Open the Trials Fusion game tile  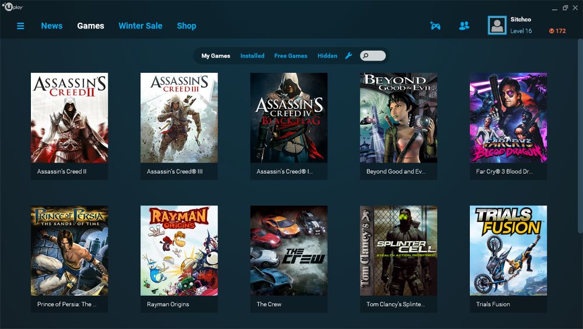tap(508, 250)
